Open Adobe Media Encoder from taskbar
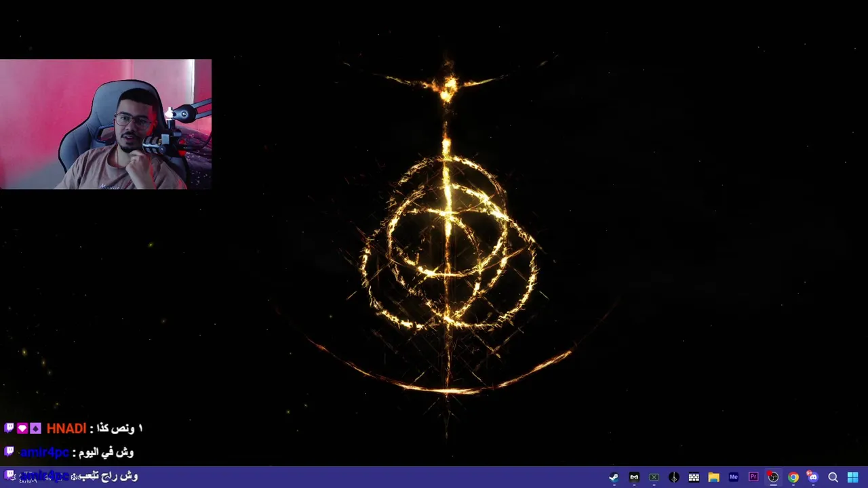 pyautogui.click(x=733, y=477)
